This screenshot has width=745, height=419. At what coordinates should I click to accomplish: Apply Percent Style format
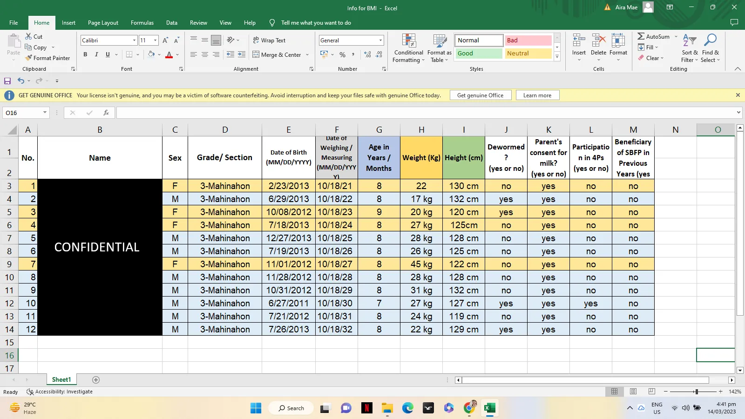343,54
